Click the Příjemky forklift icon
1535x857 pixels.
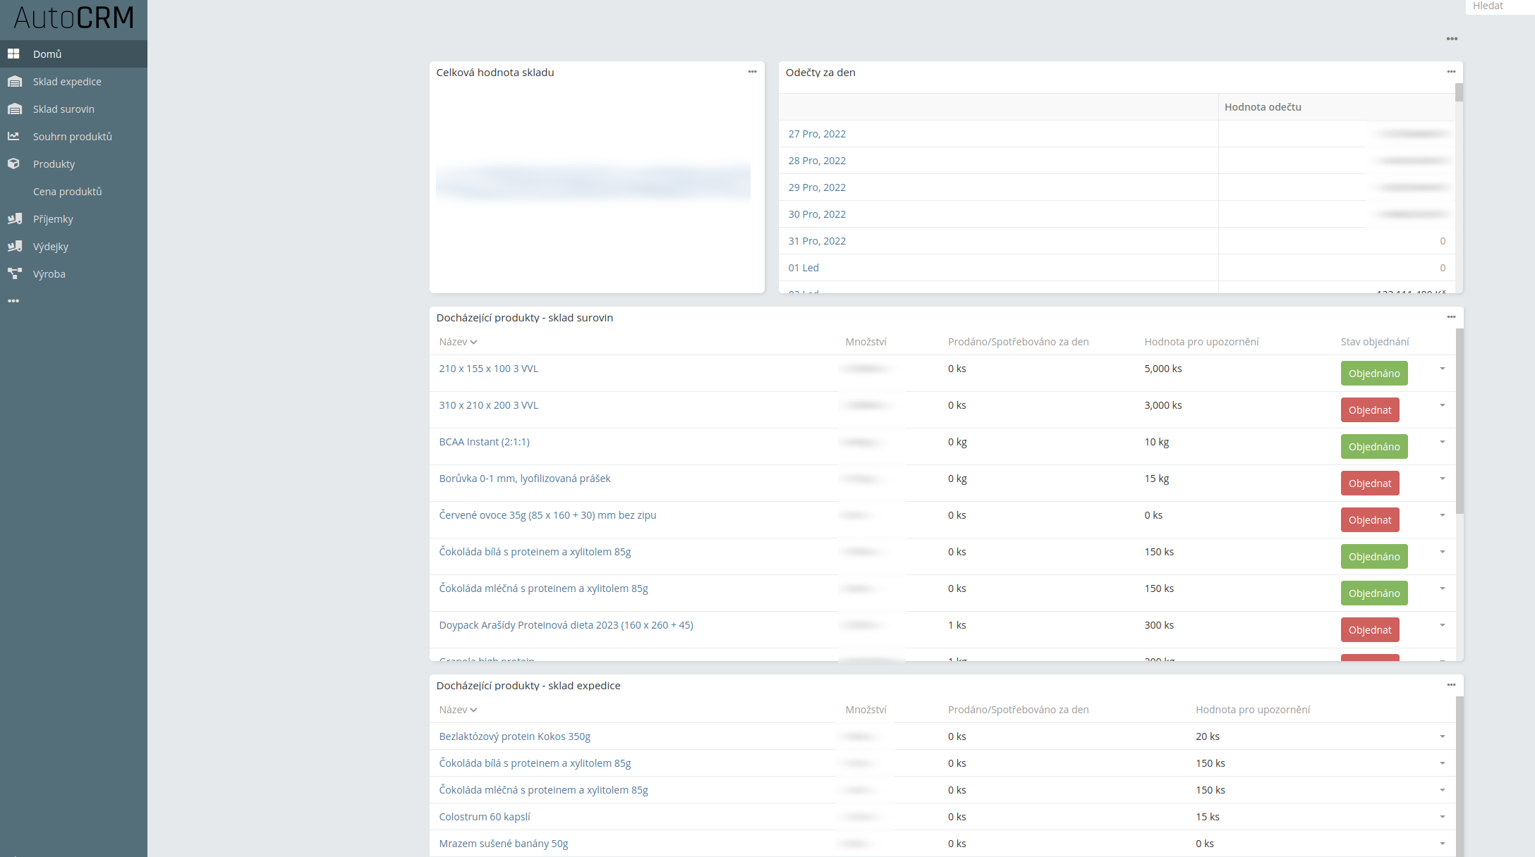14,219
